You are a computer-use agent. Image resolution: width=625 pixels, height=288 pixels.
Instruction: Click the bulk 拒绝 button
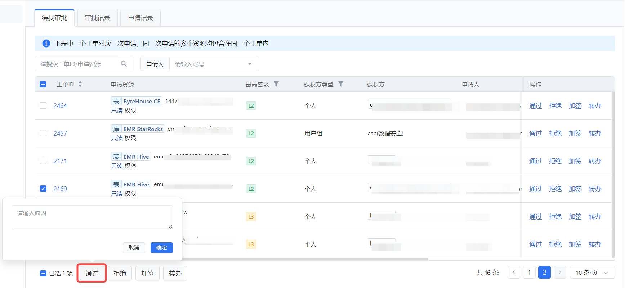[120, 273]
